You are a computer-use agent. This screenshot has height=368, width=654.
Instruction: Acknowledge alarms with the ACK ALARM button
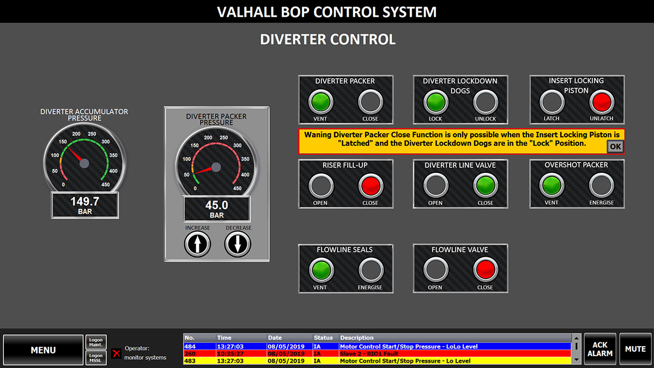coord(599,349)
